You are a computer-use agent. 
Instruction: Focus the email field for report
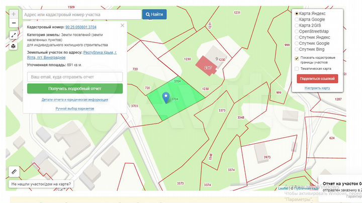click(x=75, y=77)
